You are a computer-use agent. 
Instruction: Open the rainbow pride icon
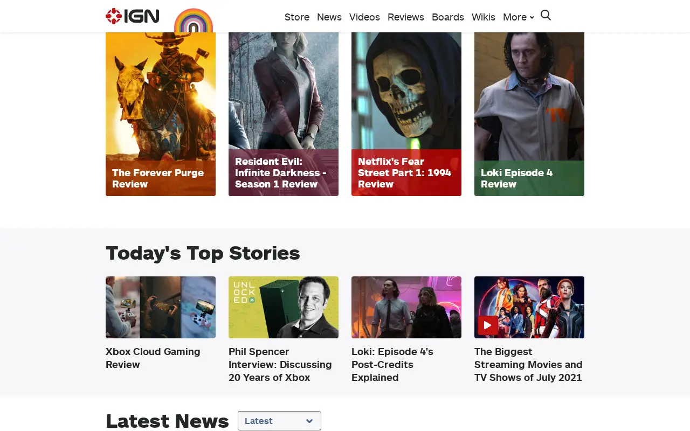pyautogui.click(x=194, y=20)
